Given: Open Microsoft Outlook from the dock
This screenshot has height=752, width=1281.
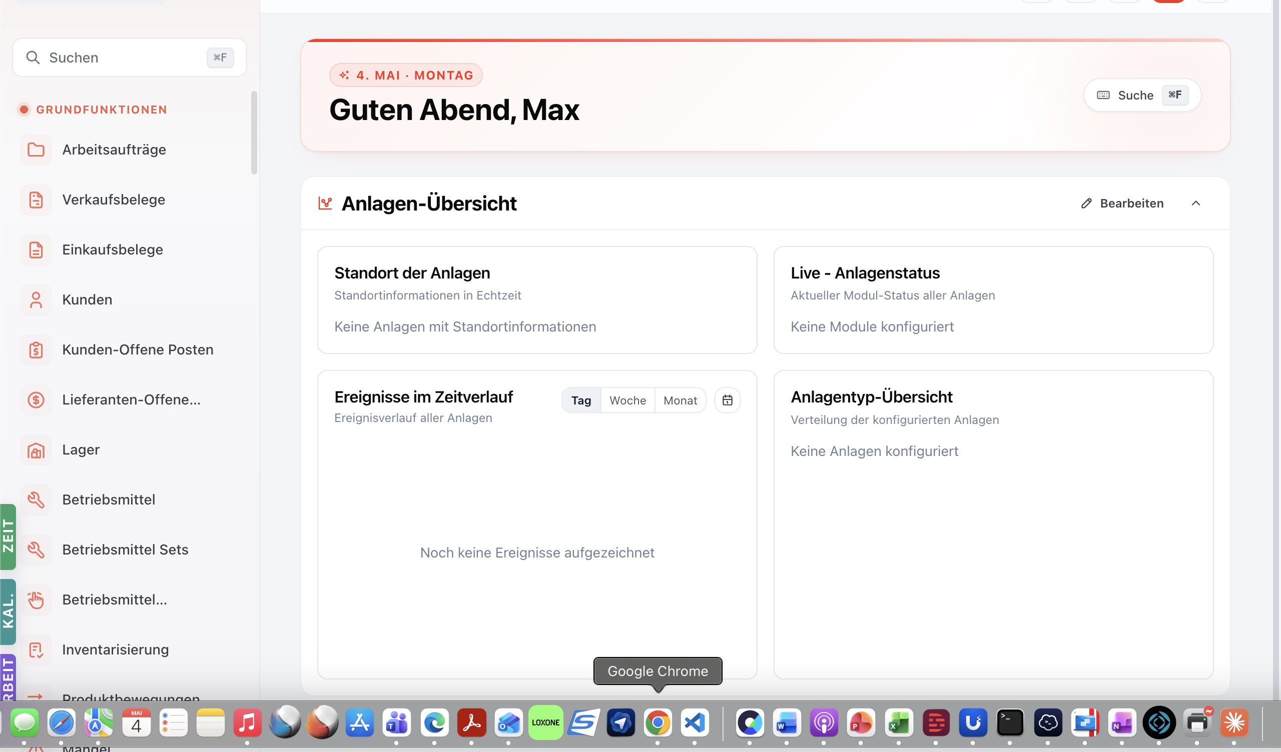Looking at the screenshot, I should coord(509,722).
